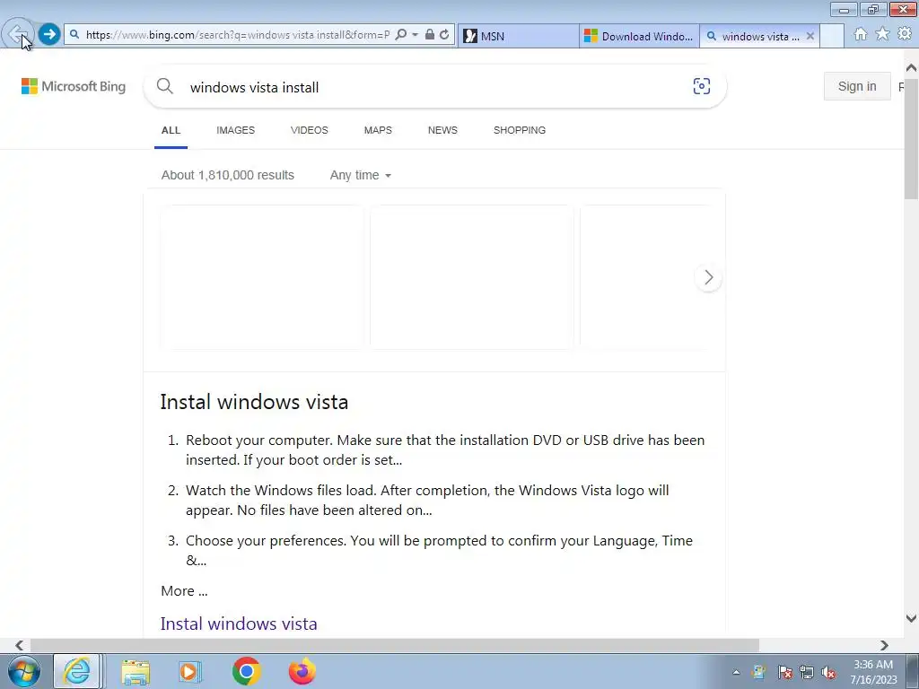Screen dimensions: 919x689
Task: Open Windows Explorer from taskbar
Action: pyautogui.click(x=136, y=671)
